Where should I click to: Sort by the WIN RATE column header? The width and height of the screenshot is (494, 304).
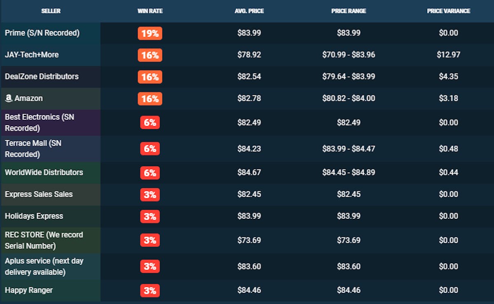pyautogui.click(x=150, y=11)
